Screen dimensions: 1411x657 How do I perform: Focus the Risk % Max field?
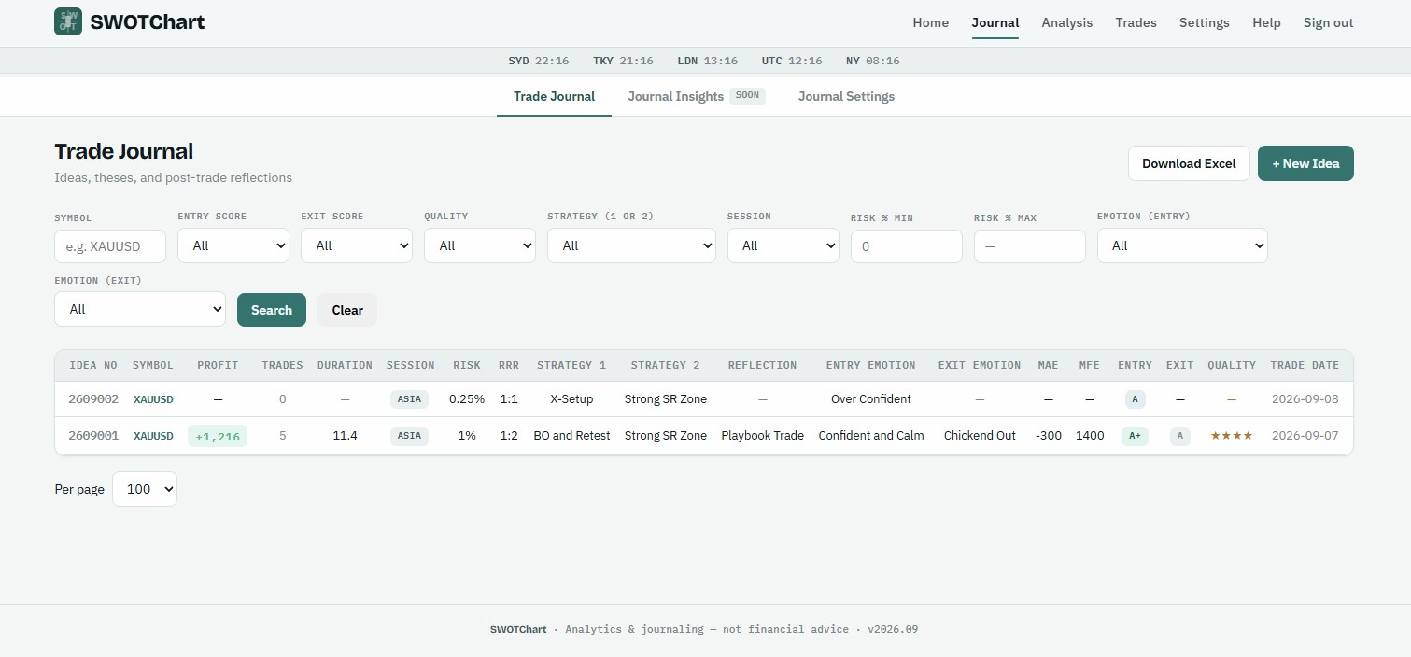pos(1030,246)
